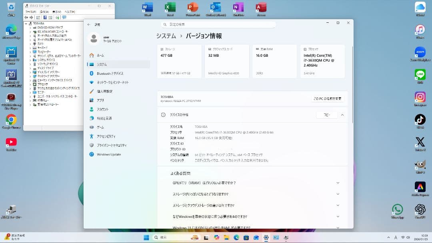
Task: Open グラフィックス カード 32 MB card
Action: coord(227,61)
